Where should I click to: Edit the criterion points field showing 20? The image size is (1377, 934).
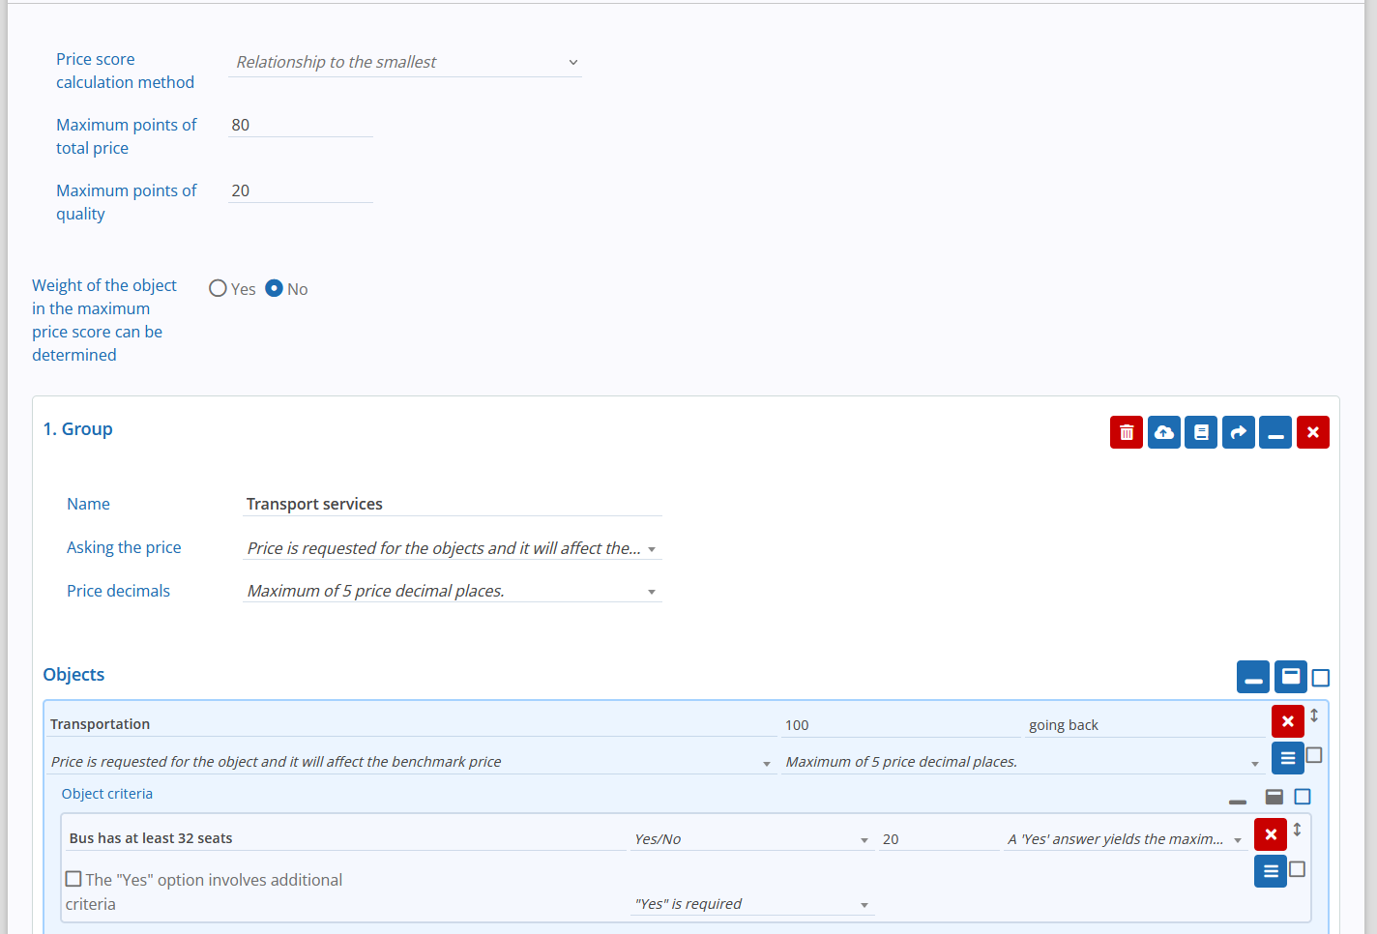[939, 839]
